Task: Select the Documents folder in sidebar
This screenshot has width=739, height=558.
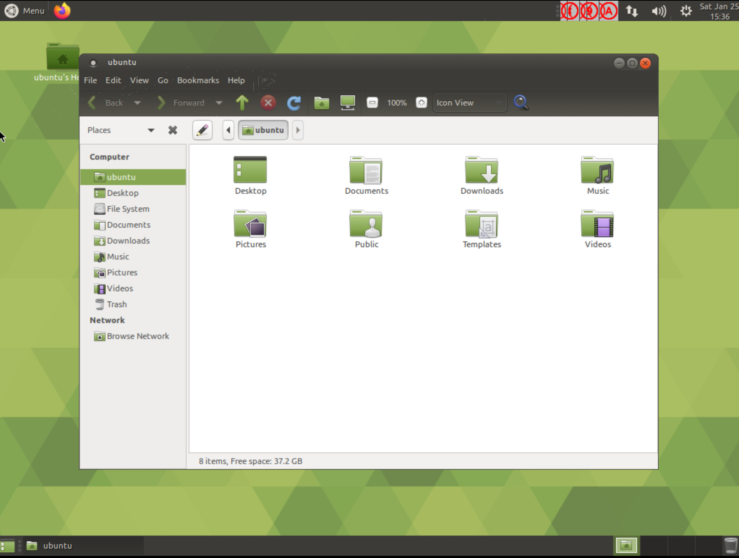Action: pyautogui.click(x=128, y=224)
